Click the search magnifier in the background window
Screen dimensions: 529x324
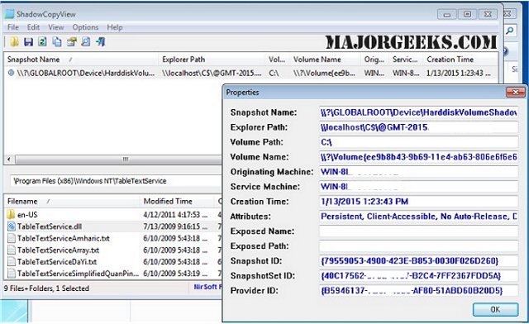(x=510, y=31)
